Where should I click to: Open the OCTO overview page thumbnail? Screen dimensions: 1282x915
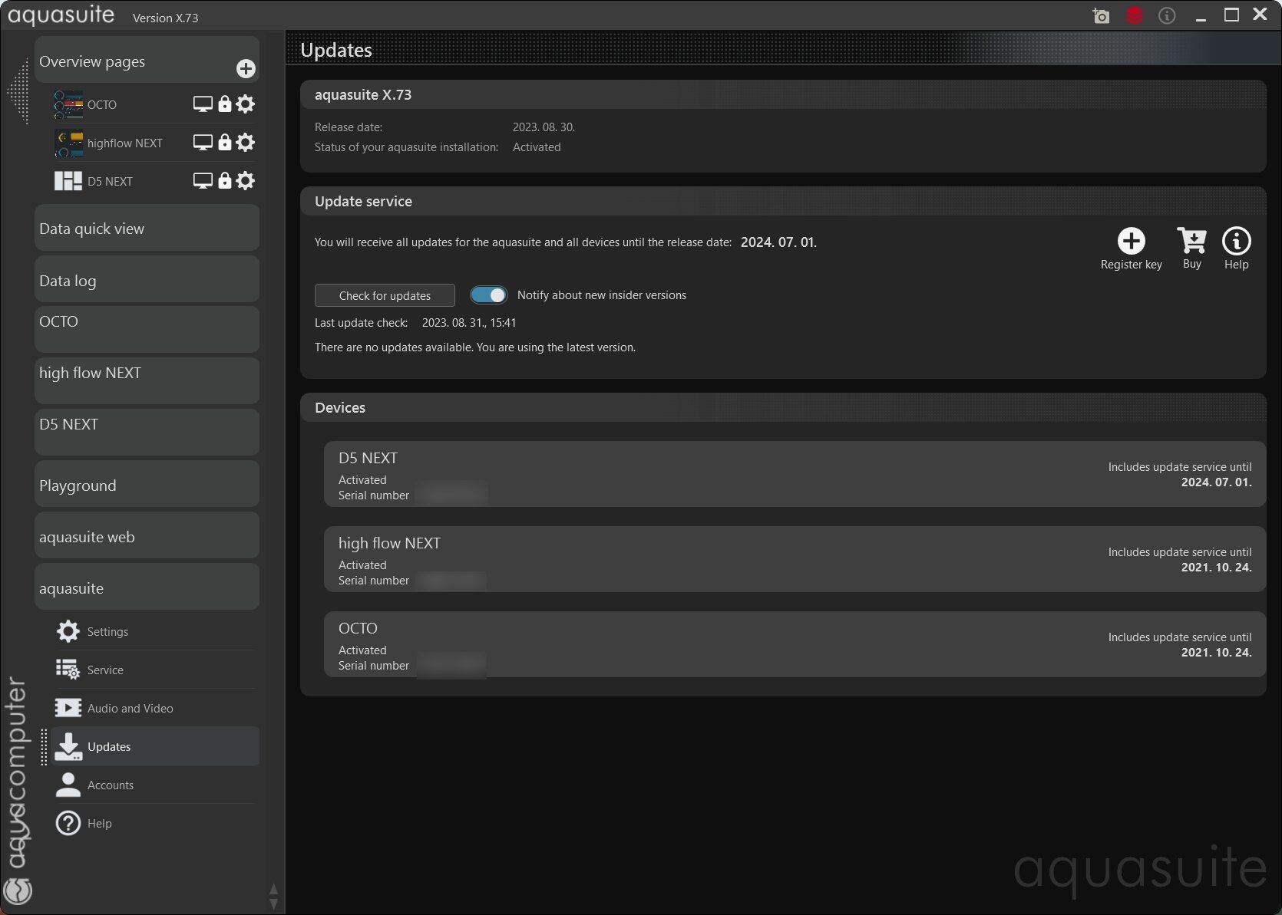click(x=68, y=104)
